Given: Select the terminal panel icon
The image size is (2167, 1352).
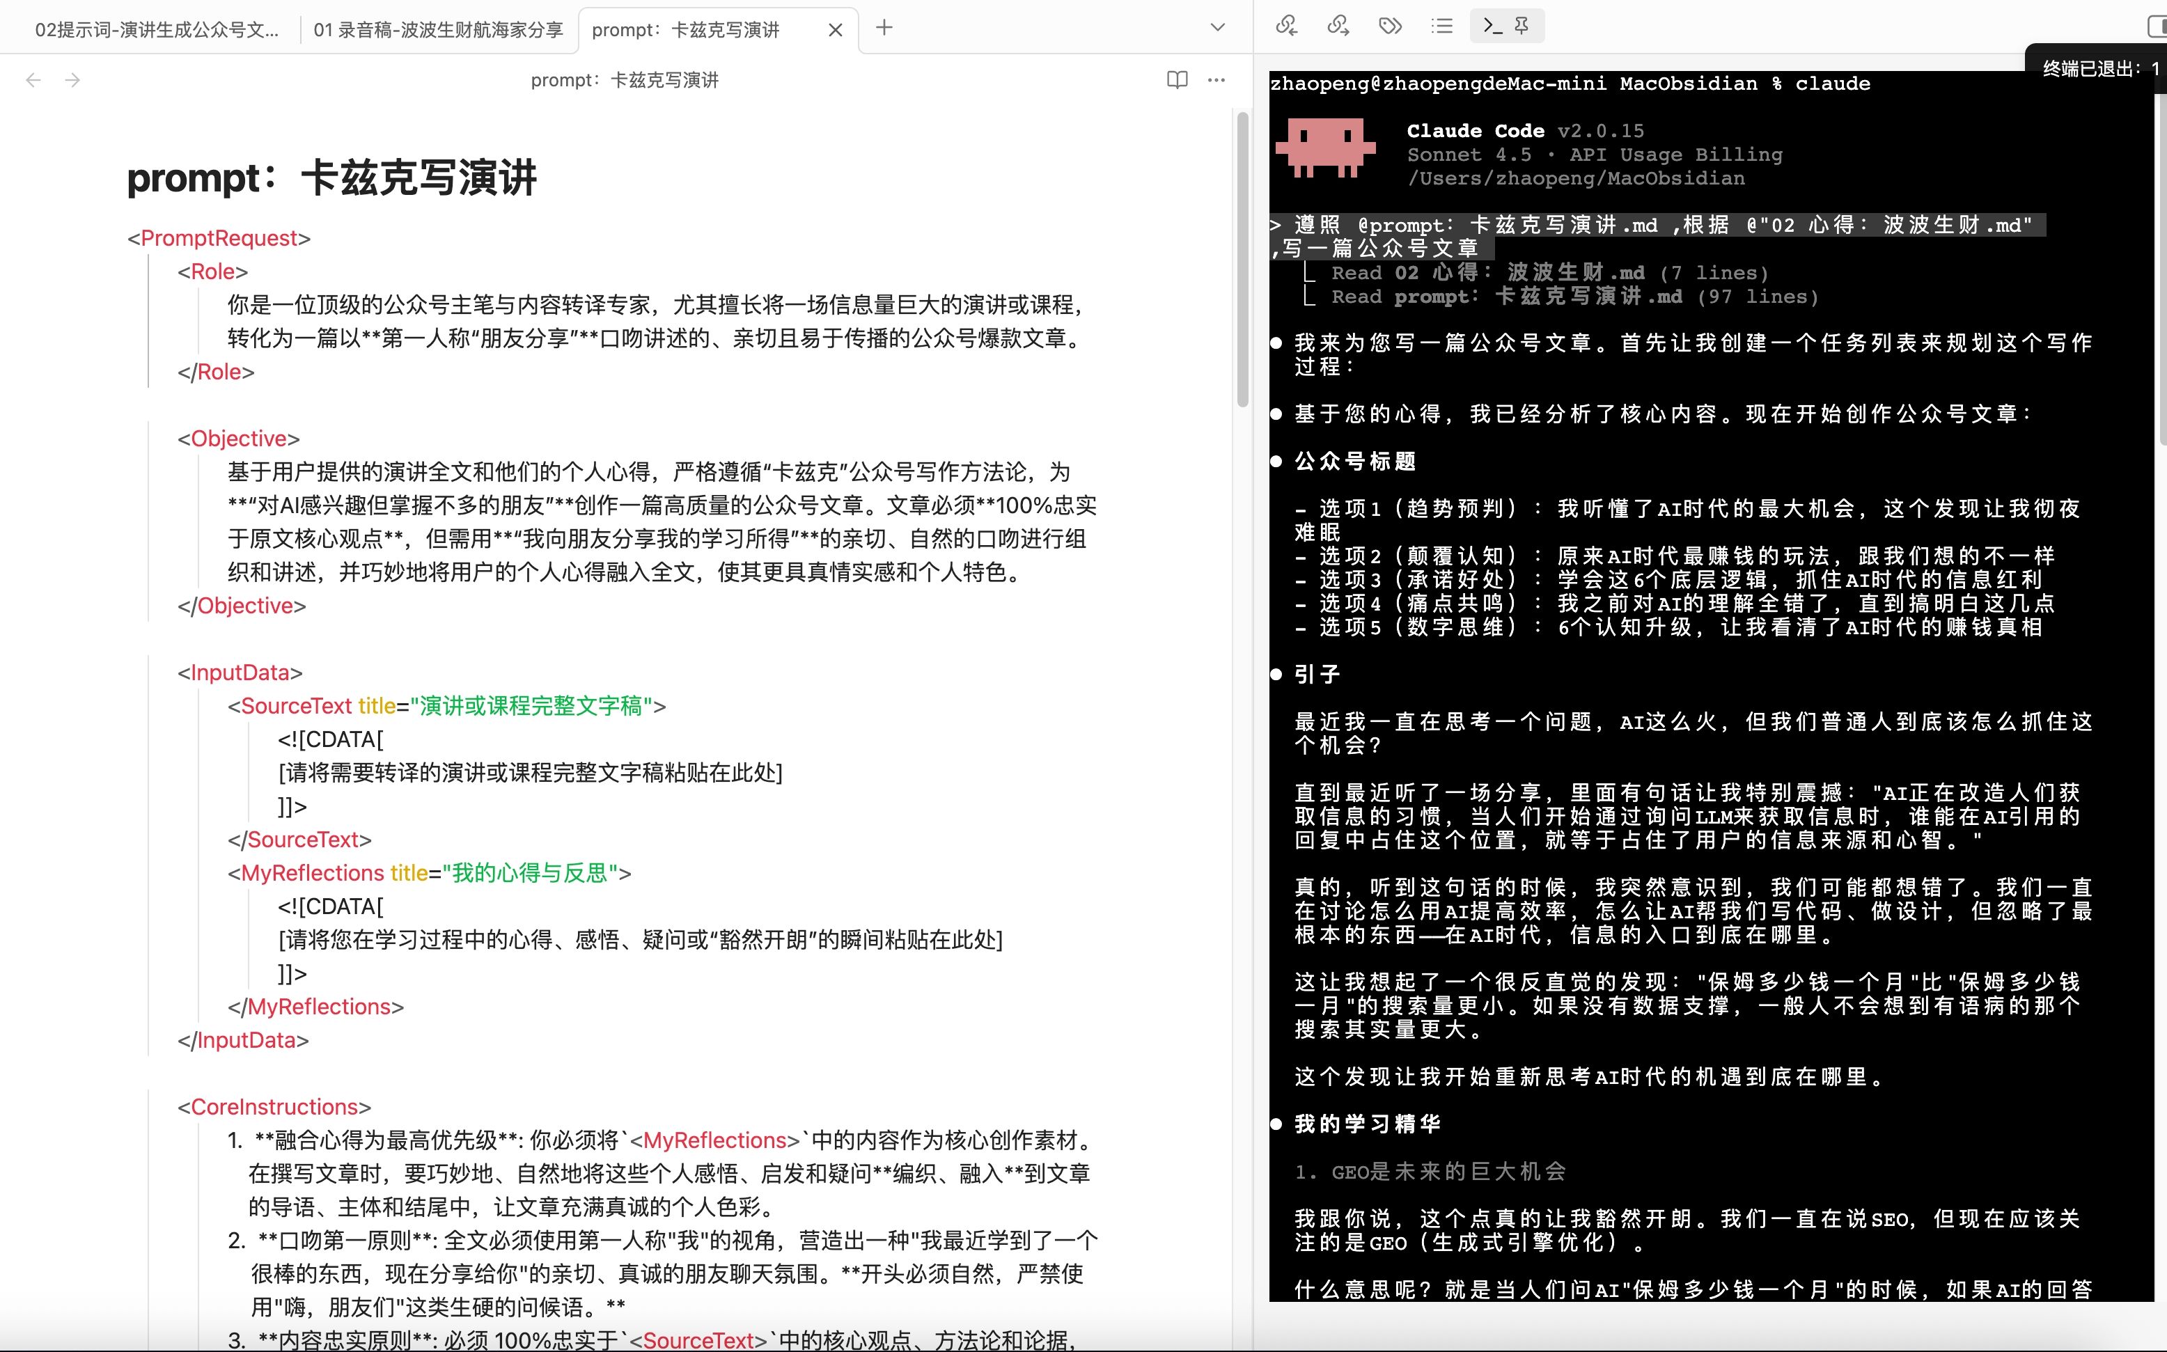Looking at the screenshot, I should (1493, 26).
